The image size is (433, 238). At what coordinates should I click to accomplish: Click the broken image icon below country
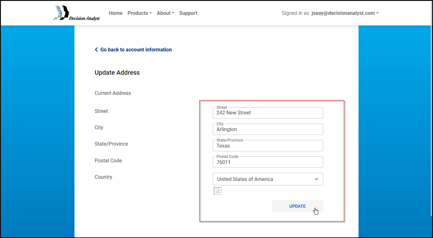(x=217, y=191)
